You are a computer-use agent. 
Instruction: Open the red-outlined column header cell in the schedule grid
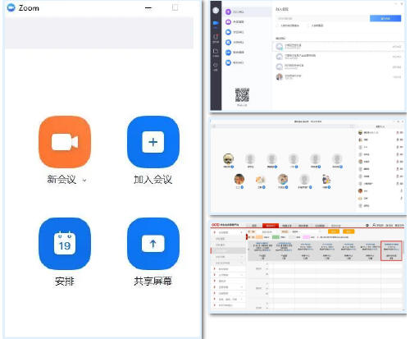[x=391, y=250]
